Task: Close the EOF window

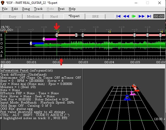Action: (160, 3)
